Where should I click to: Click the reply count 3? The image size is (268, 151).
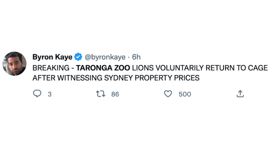pyautogui.click(x=50, y=94)
